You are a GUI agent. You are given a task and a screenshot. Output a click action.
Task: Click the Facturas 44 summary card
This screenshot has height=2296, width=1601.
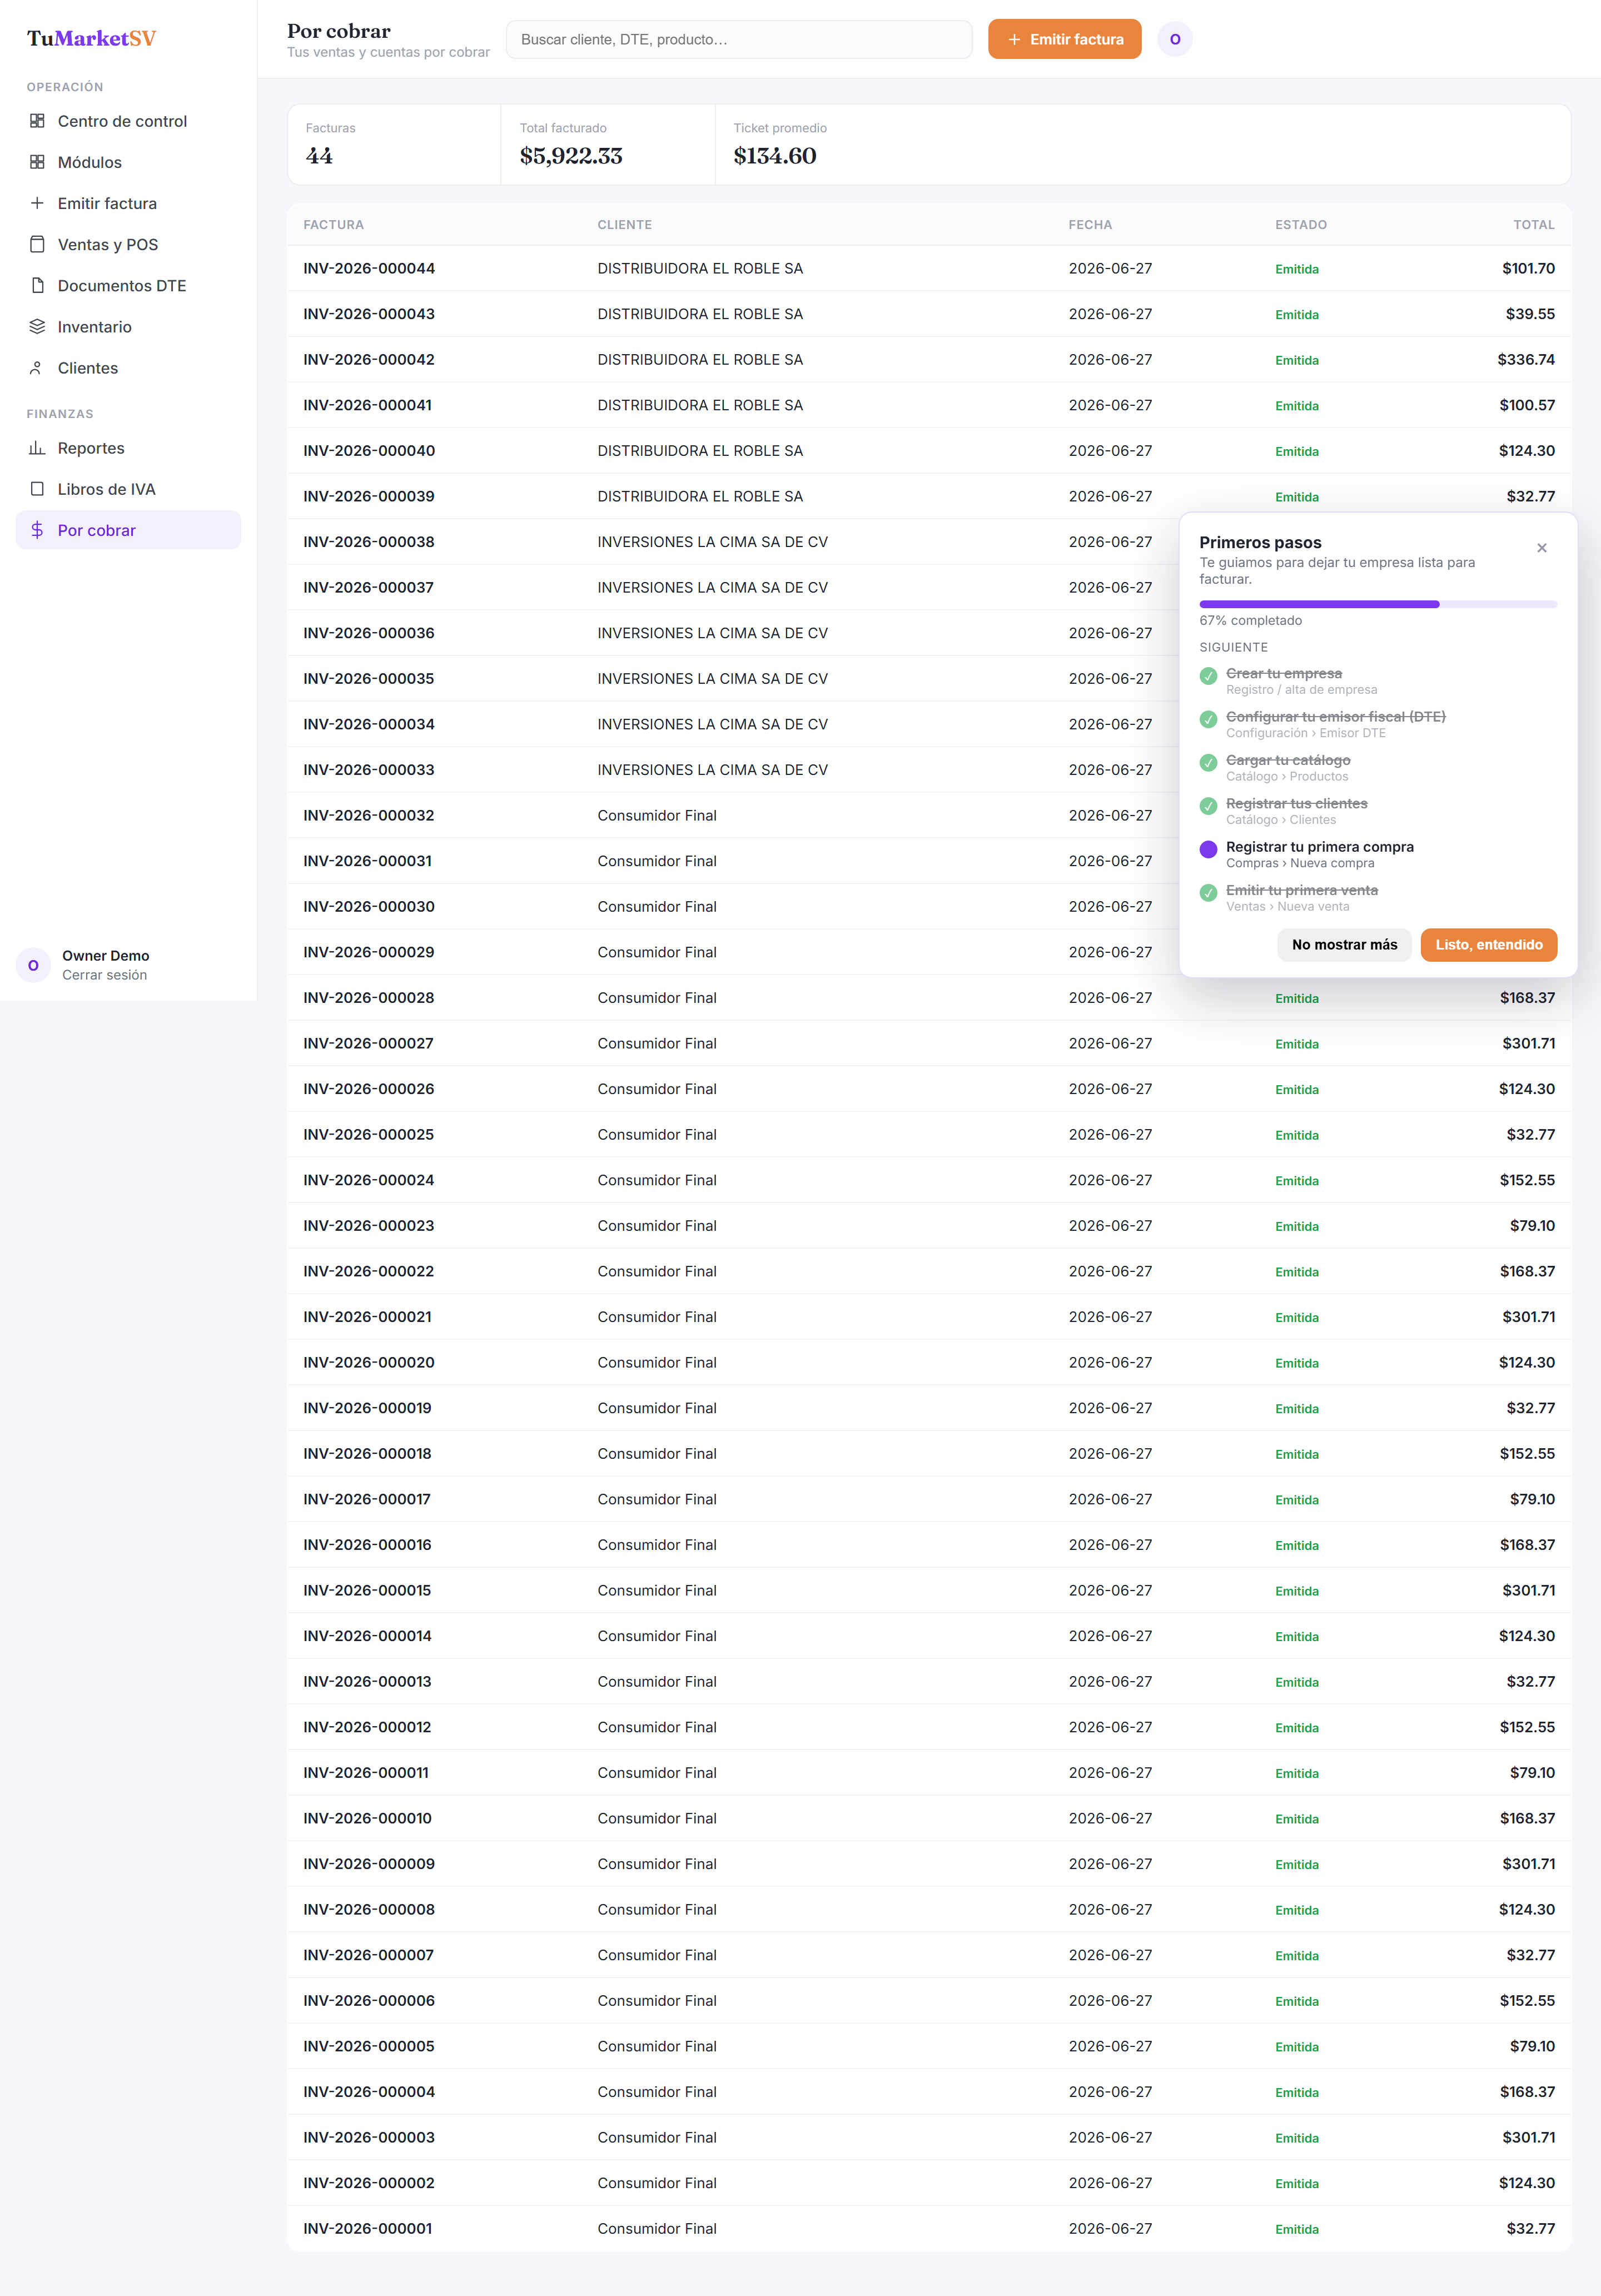(x=394, y=144)
